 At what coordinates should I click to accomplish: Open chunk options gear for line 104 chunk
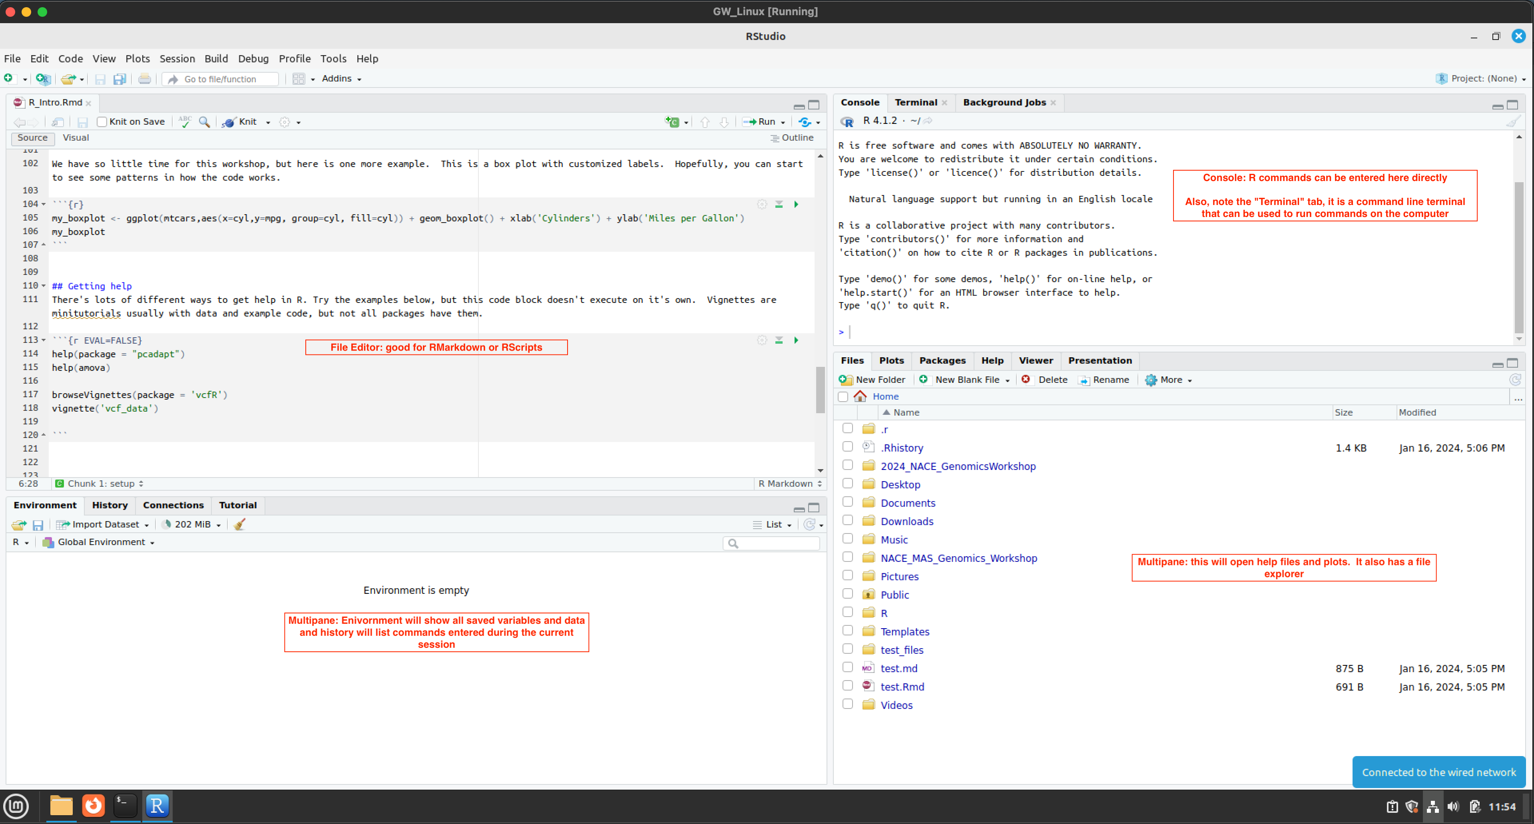click(x=762, y=204)
